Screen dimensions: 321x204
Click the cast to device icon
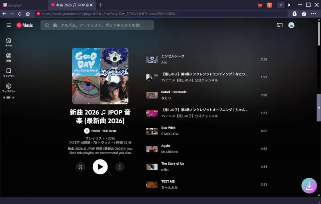pyautogui.click(x=280, y=25)
